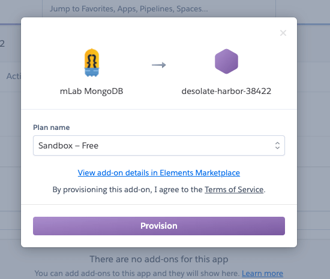The width and height of the screenshot is (330, 279).
Task: Open the Terms of Service link
Action: 234,190
